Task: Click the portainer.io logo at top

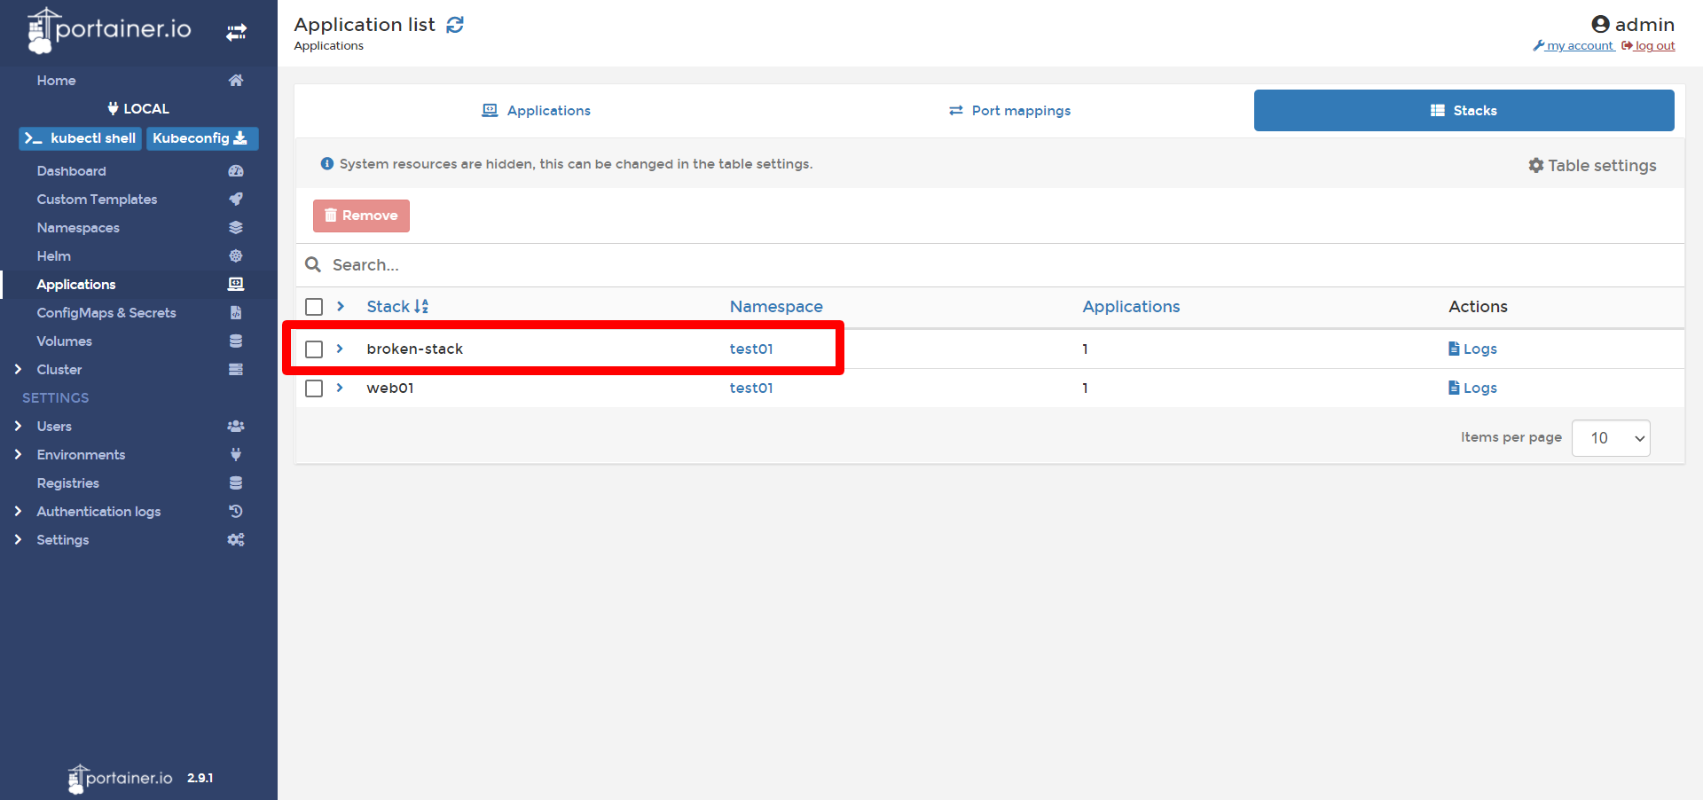Action: click(x=109, y=30)
